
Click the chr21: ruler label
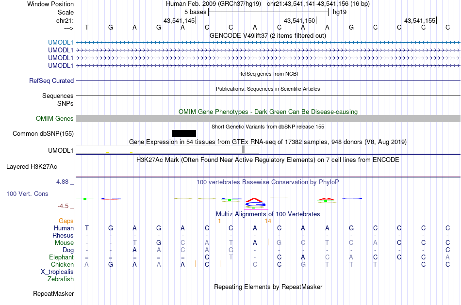click(x=65, y=20)
